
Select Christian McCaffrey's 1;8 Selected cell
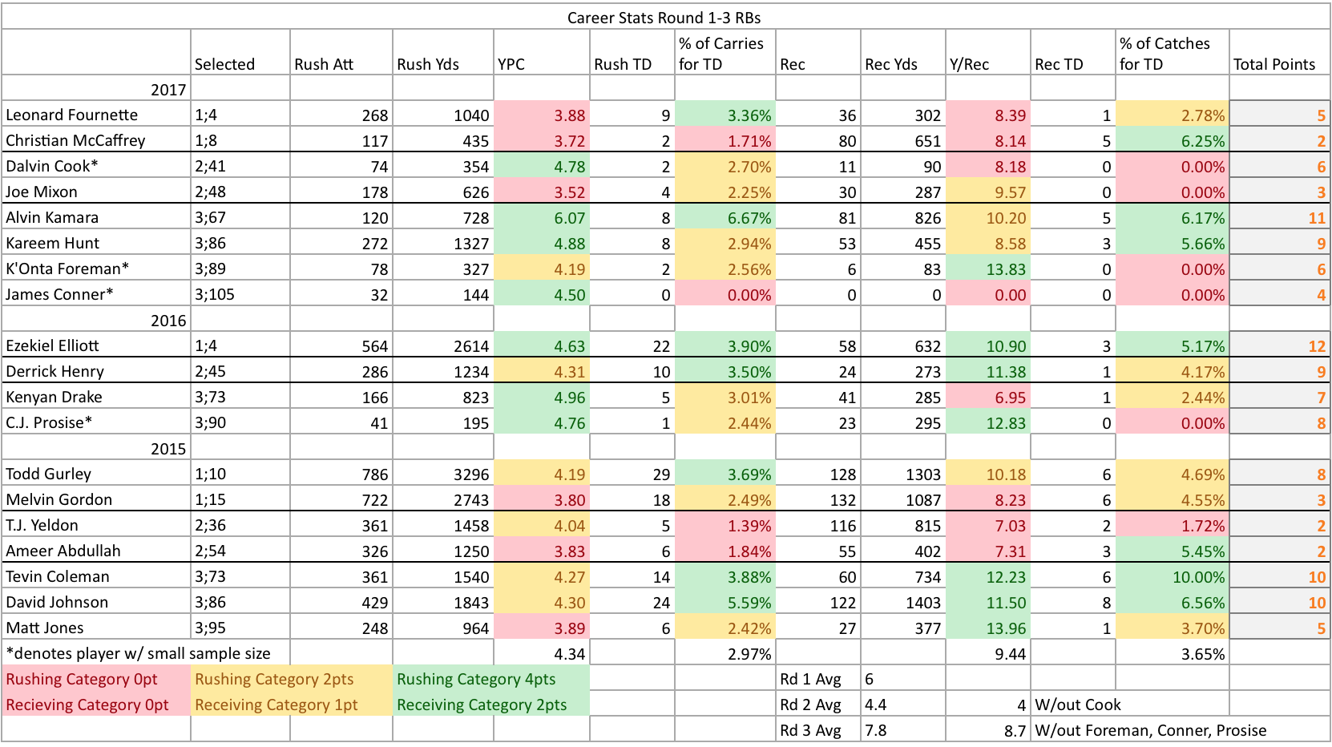(240, 140)
